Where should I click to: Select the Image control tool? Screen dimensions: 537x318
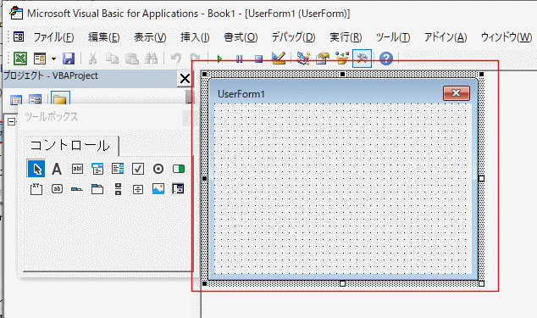click(158, 189)
